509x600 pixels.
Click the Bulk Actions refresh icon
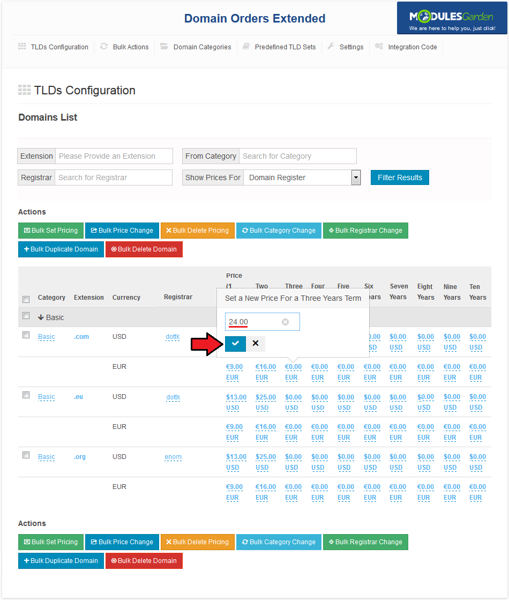coord(103,46)
